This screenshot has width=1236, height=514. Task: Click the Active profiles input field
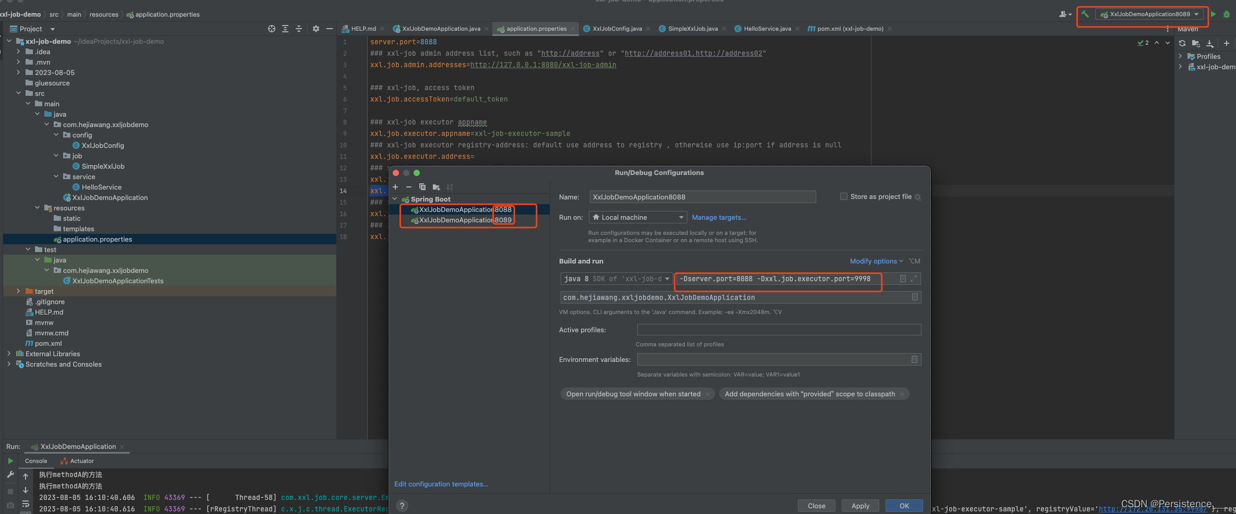click(779, 330)
